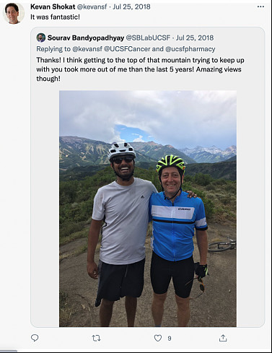Like the tweet with the heart icon
272x353 pixels.
tap(158, 339)
